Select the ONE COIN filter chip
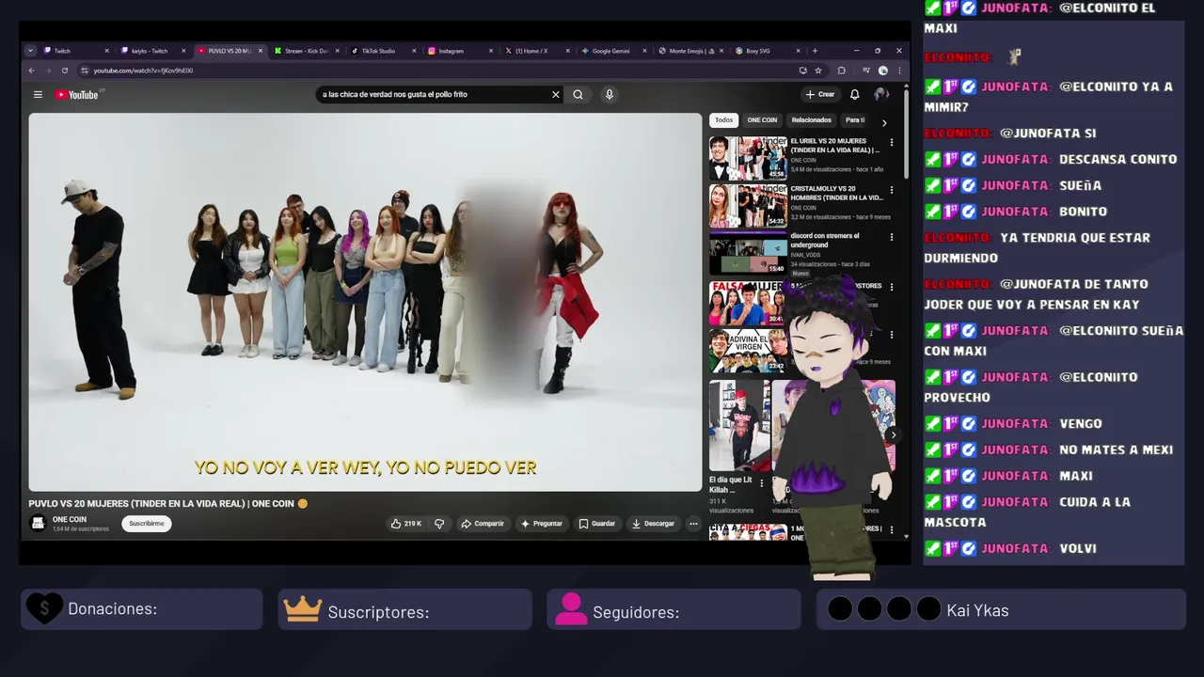 click(762, 120)
